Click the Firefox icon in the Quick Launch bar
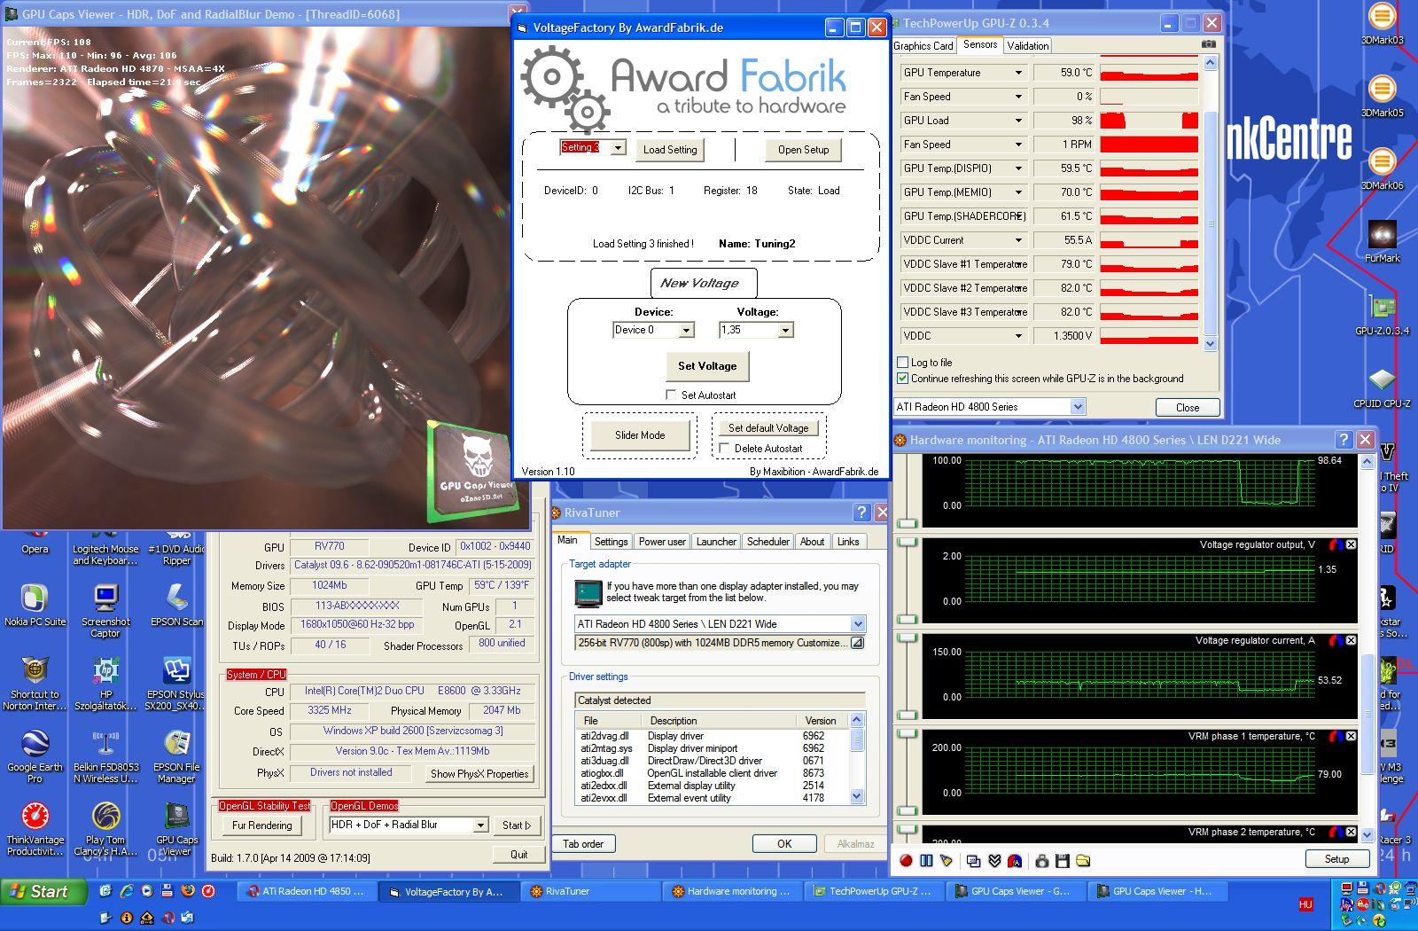The image size is (1418, 931). pos(187,891)
